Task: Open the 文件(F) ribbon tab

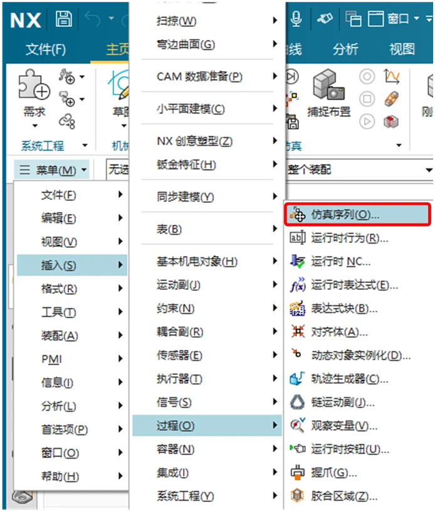Action: (x=46, y=49)
